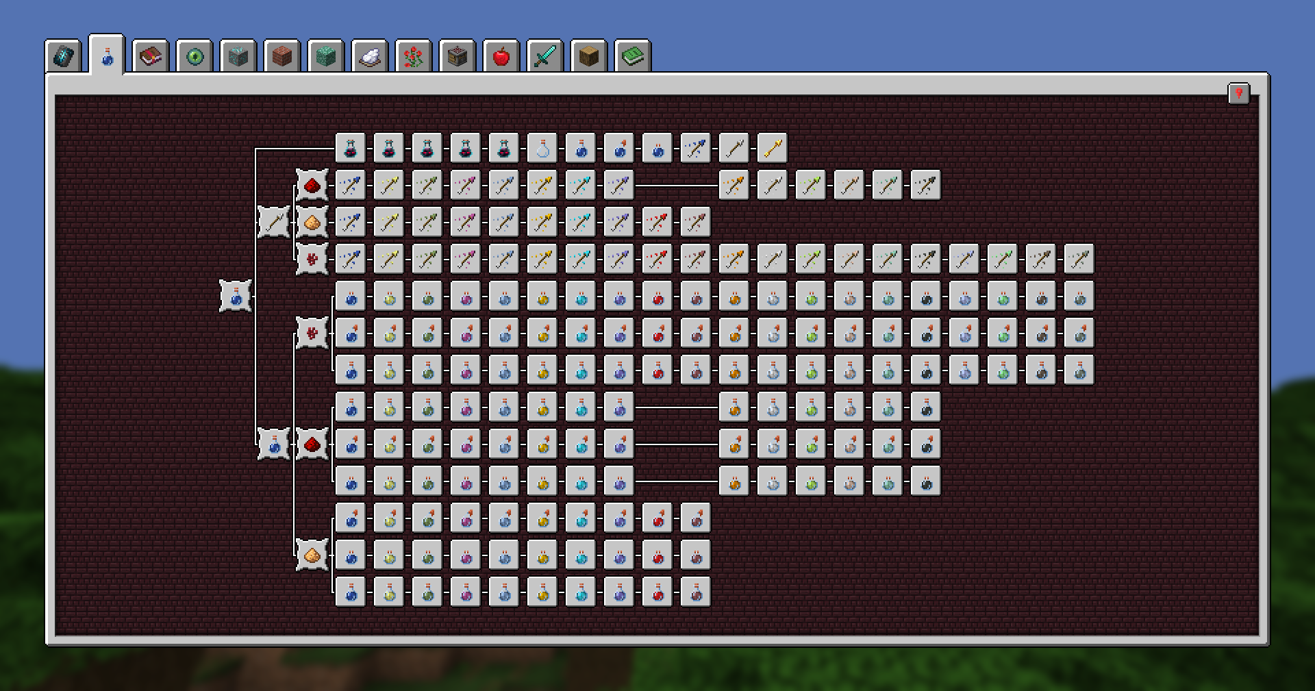1315x691 pixels.
Task: Select the blue tipped arrow in the top row
Action: 696,149
